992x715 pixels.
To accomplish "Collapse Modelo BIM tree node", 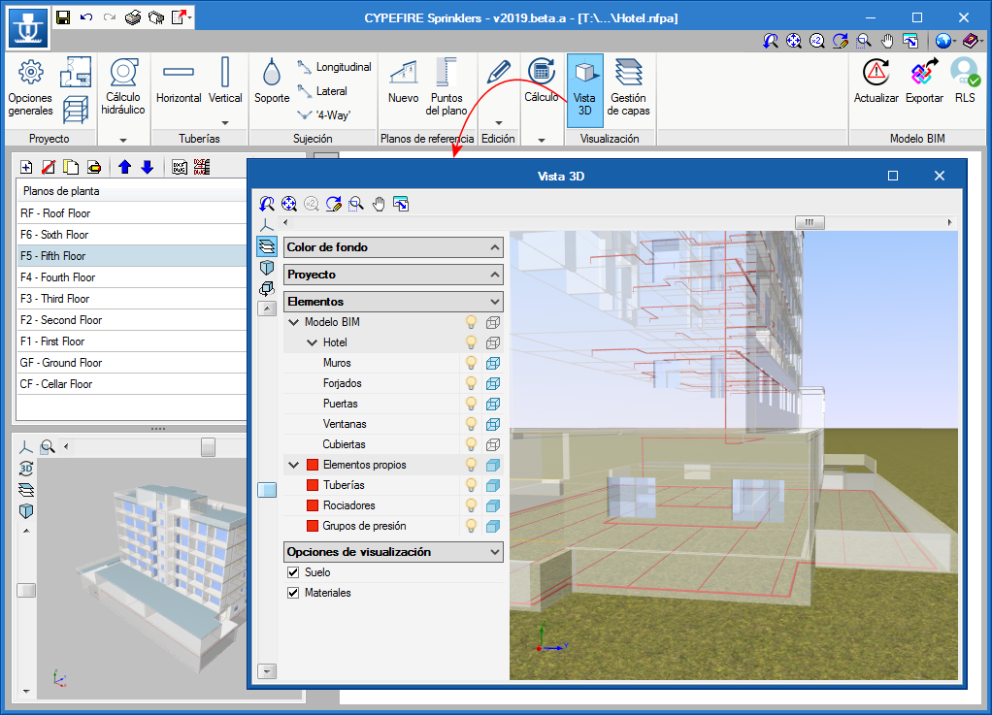I will pyautogui.click(x=293, y=322).
